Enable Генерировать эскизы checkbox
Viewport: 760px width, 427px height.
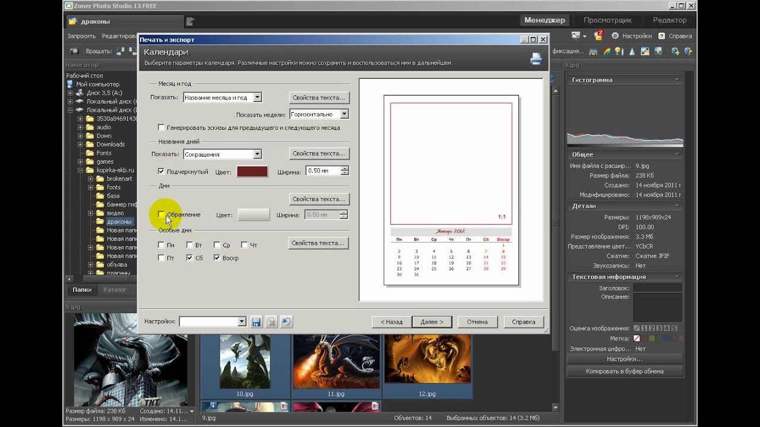pyautogui.click(x=161, y=128)
